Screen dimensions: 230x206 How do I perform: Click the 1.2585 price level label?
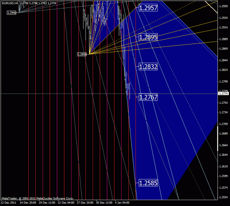pyautogui.click(x=148, y=183)
